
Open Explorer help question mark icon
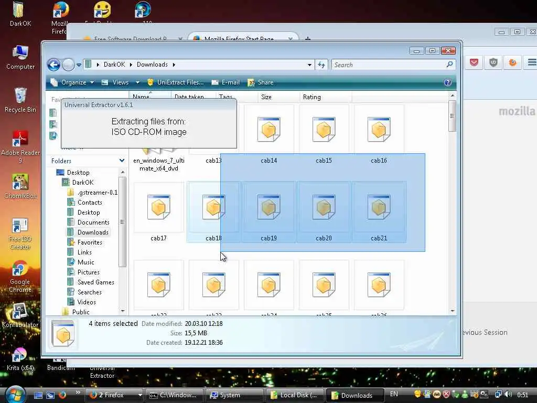[447, 82]
